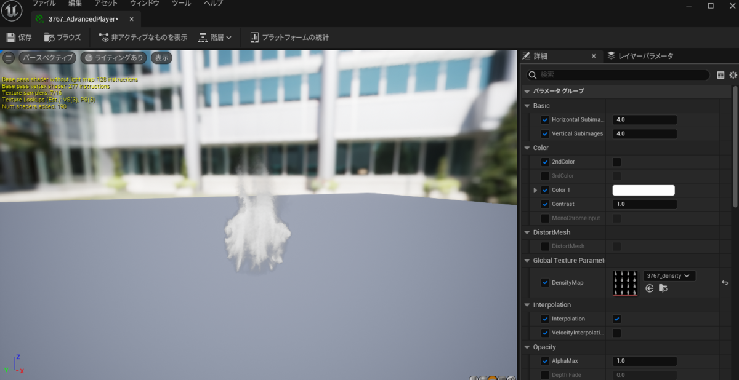Click the layers icon on レイヤーパラメータ tab
Viewport: 739px width, 380px height.
tap(611, 56)
